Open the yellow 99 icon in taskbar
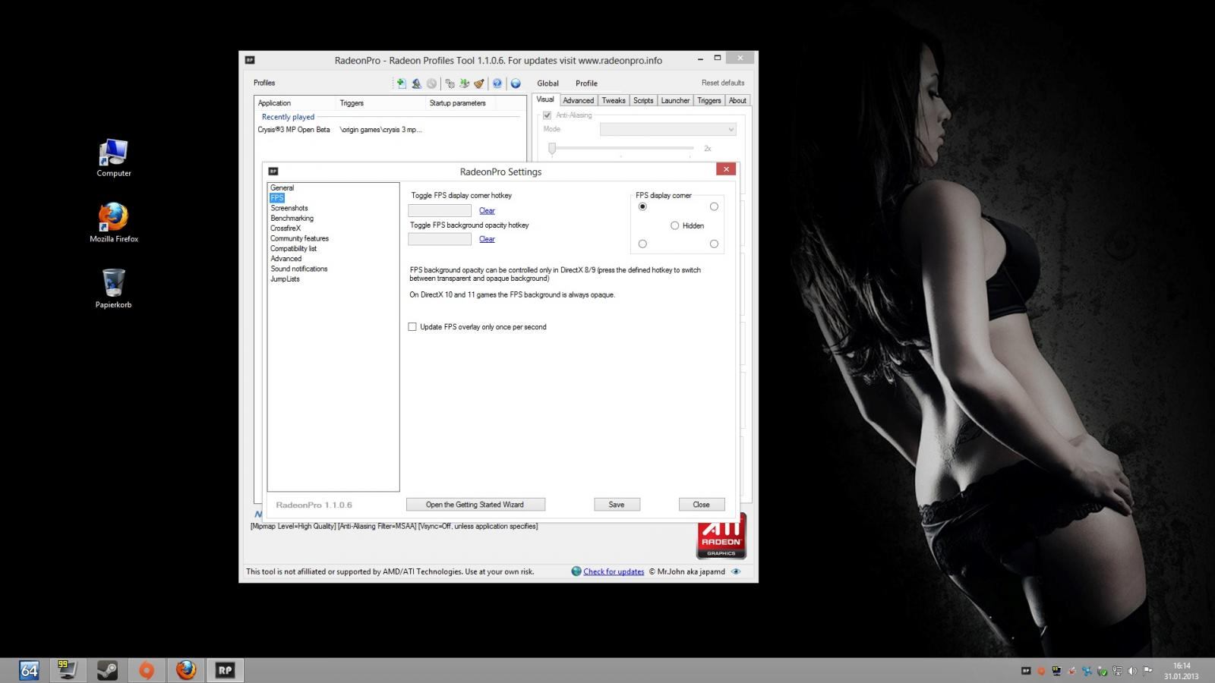1215x683 pixels. 67,670
